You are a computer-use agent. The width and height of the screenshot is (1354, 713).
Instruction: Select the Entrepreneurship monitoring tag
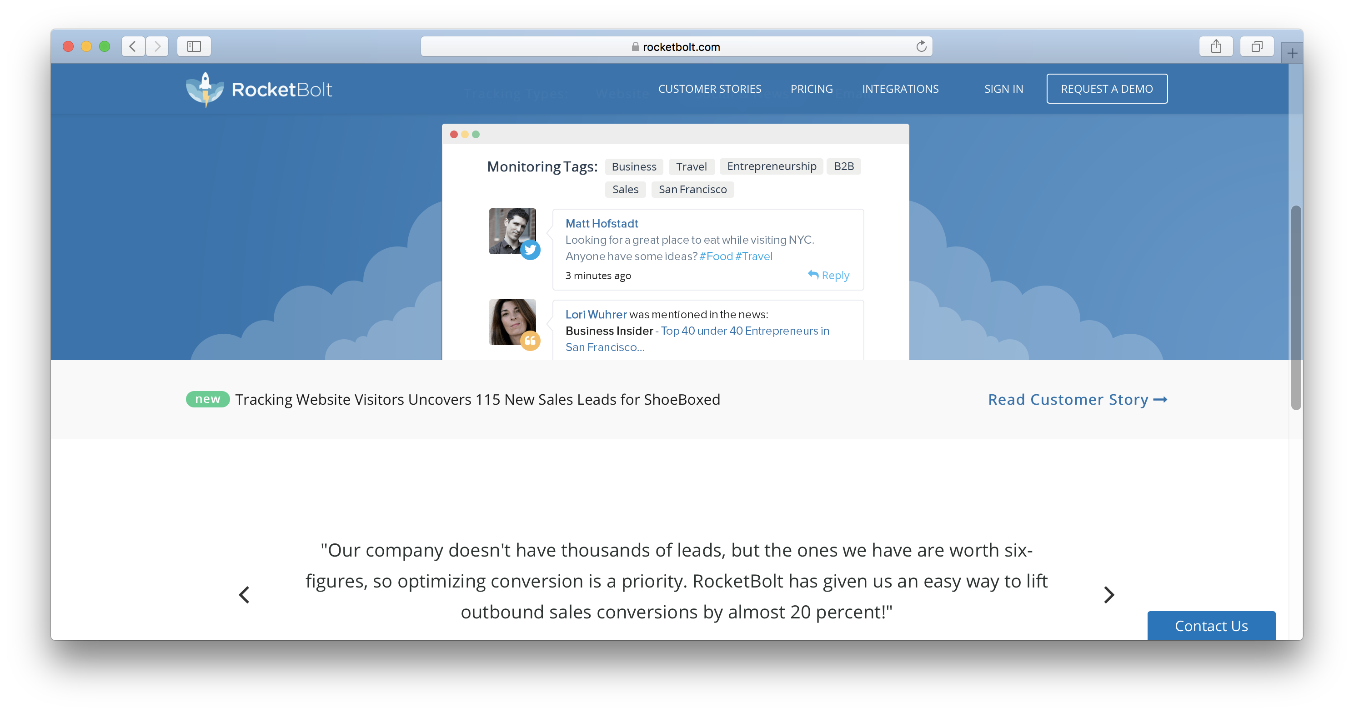coord(772,167)
